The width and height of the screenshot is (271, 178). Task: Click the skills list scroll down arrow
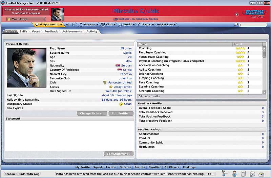(x=264, y=93)
